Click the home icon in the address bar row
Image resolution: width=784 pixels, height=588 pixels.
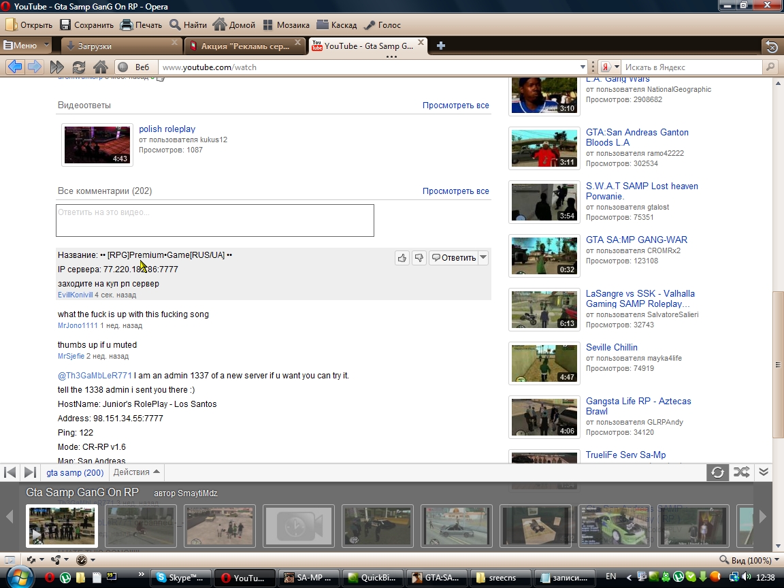coord(101,67)
